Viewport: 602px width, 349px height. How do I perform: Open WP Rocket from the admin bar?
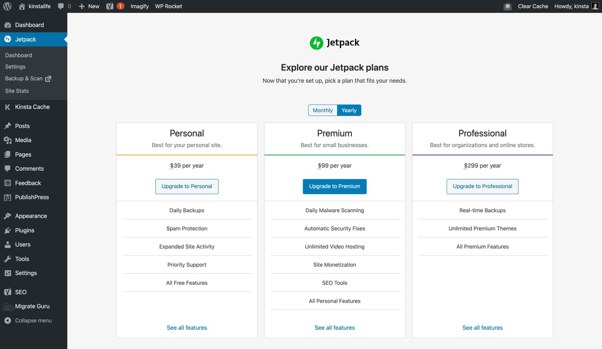pos(168,6)
